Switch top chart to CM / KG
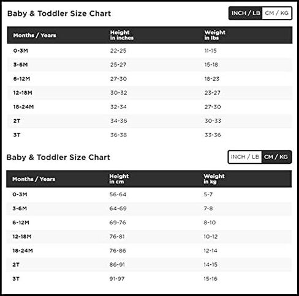Screen dimensions: 299x296 pos(277,13)
